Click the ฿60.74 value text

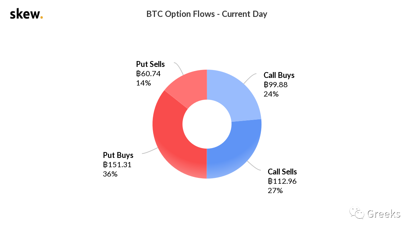coord(148,73)
